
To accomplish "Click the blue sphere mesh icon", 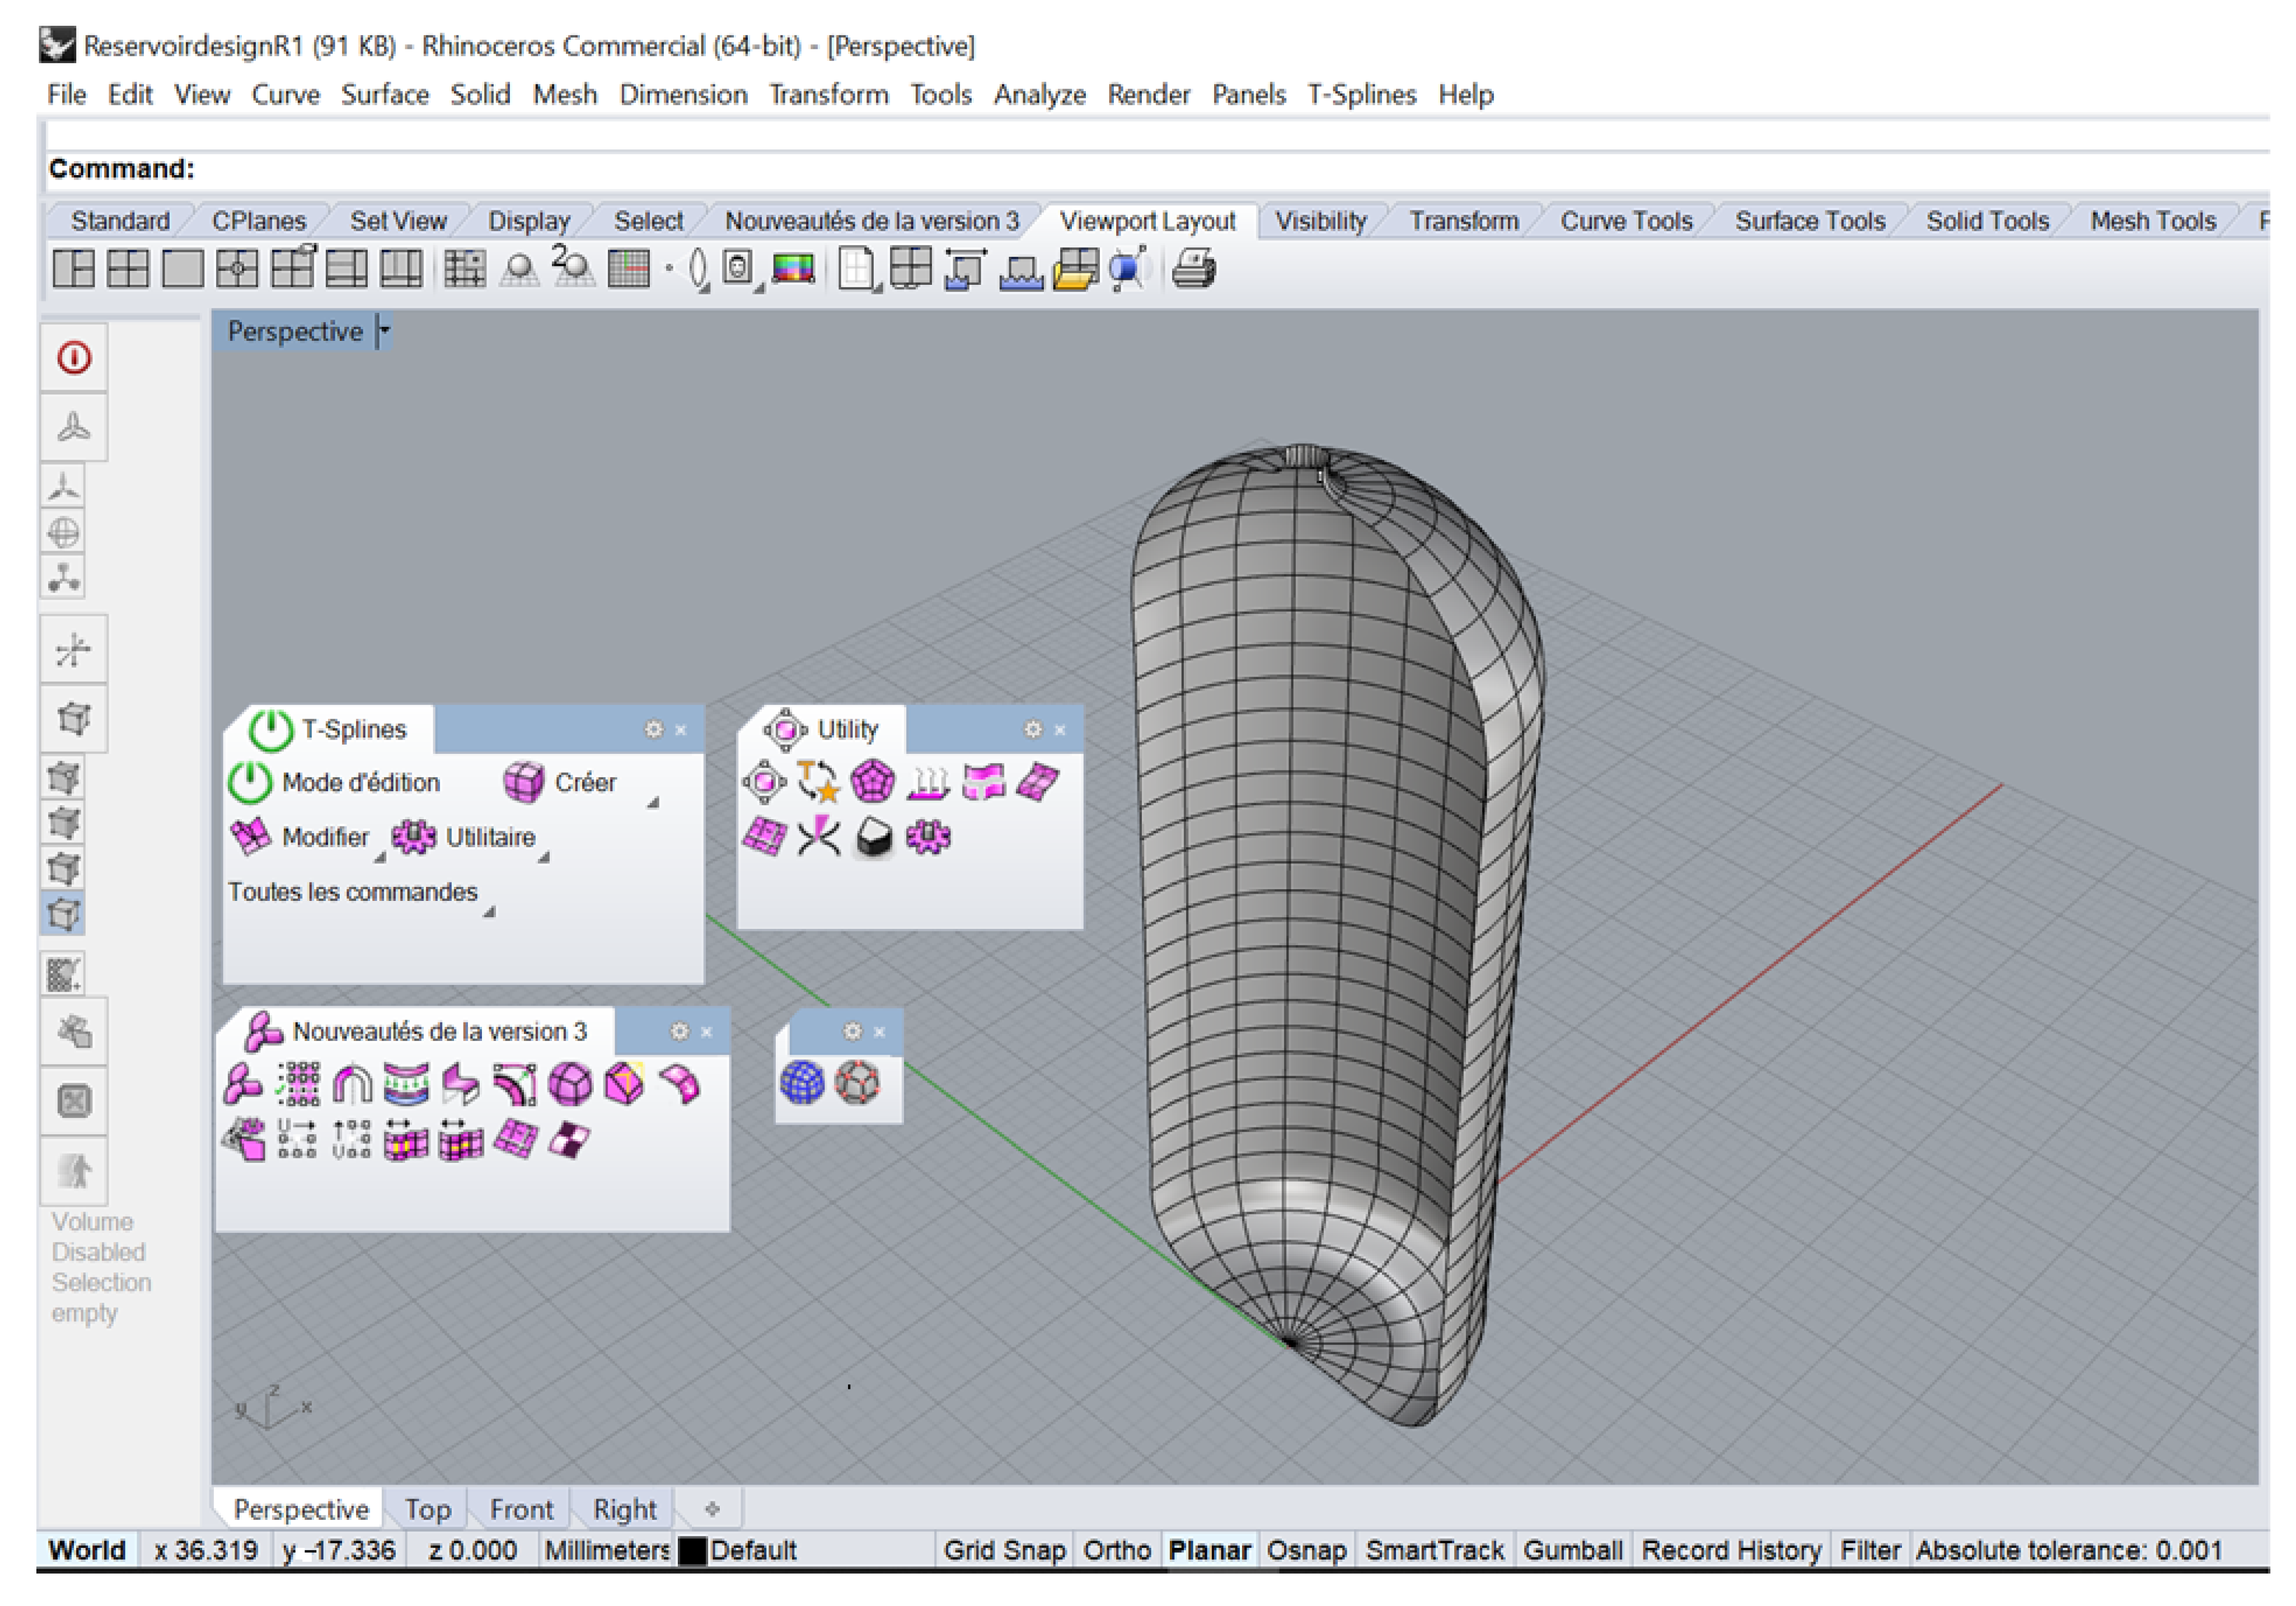I will coord(802,1083).
